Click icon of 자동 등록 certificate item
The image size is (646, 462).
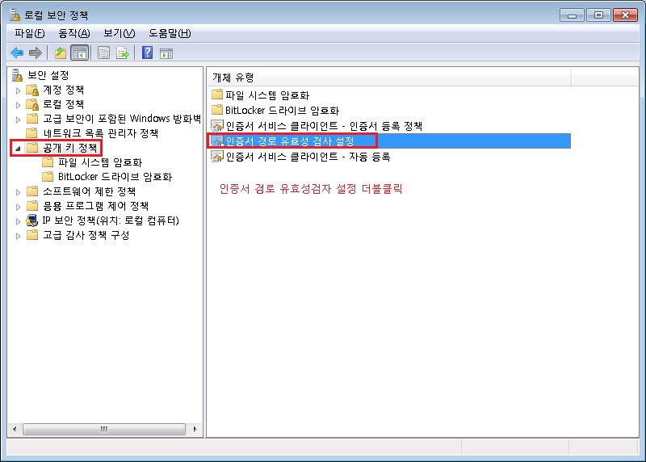tap(216, 157)
